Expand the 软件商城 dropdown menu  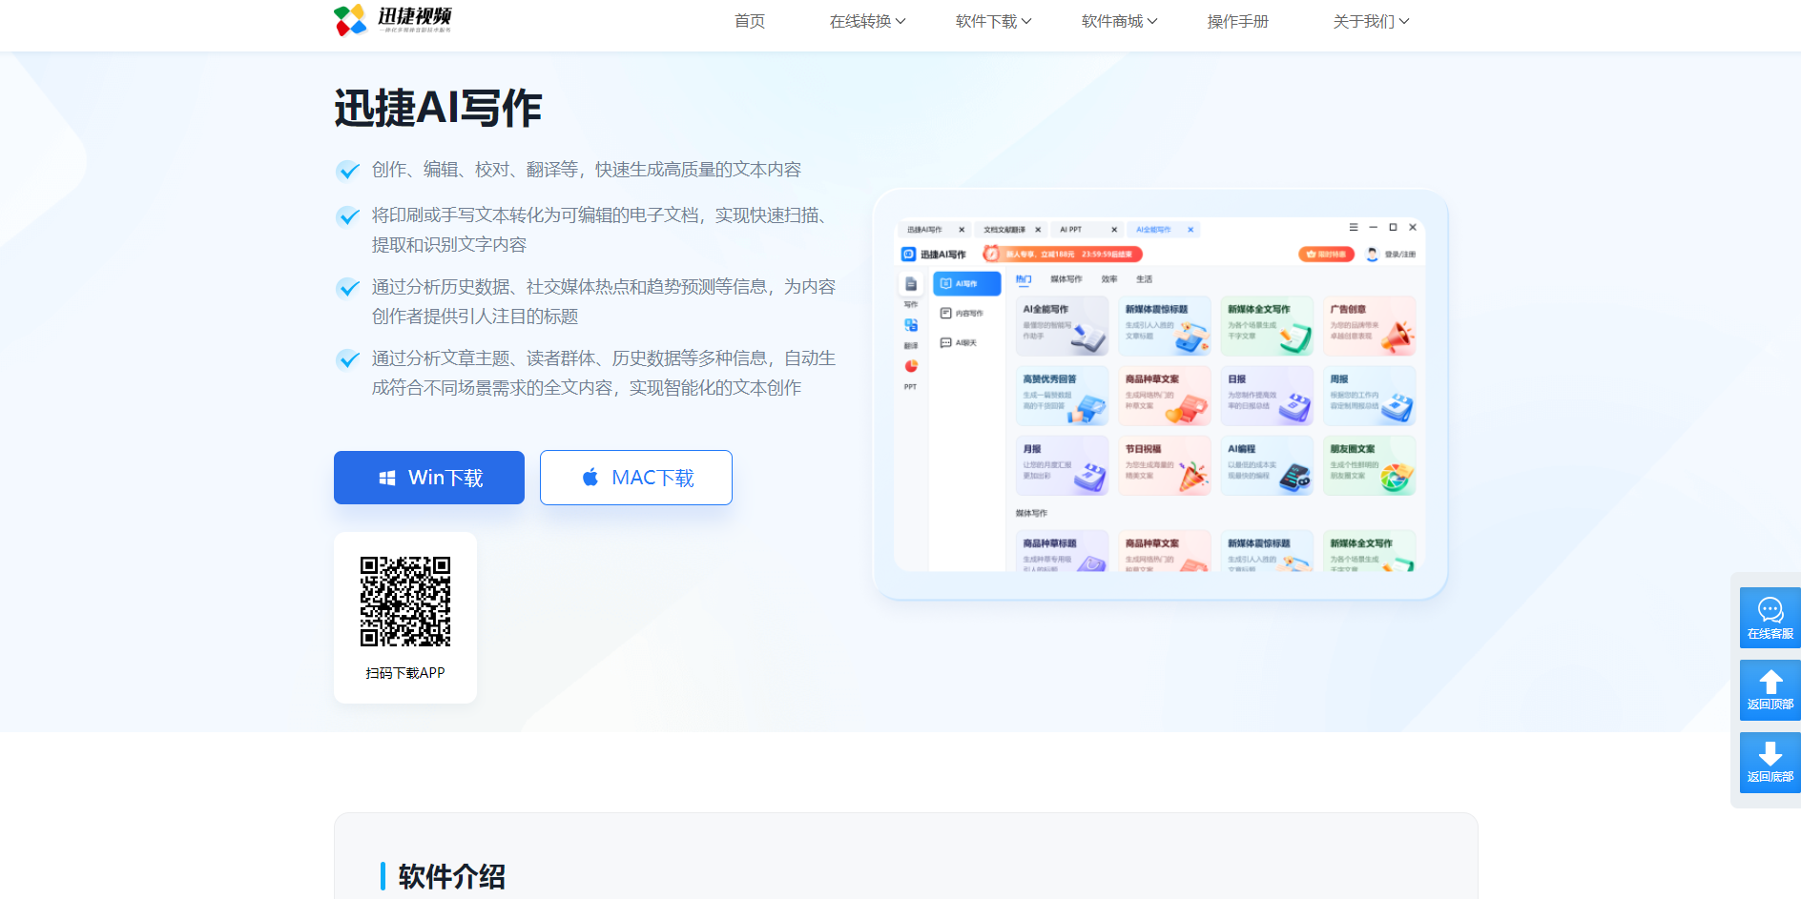pos(1118,21)
